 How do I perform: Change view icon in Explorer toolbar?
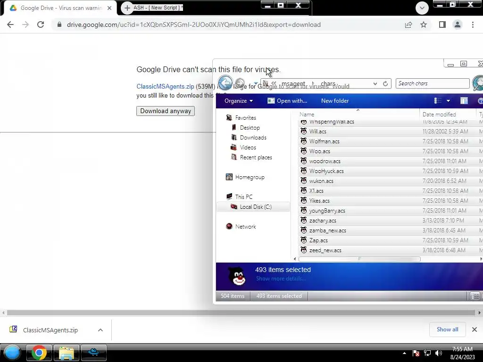point(438,101)
